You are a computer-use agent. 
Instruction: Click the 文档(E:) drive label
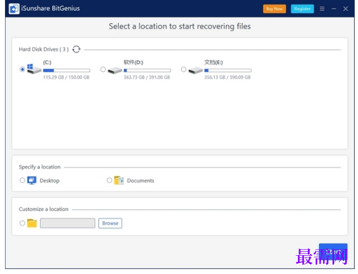coord(214,62)
